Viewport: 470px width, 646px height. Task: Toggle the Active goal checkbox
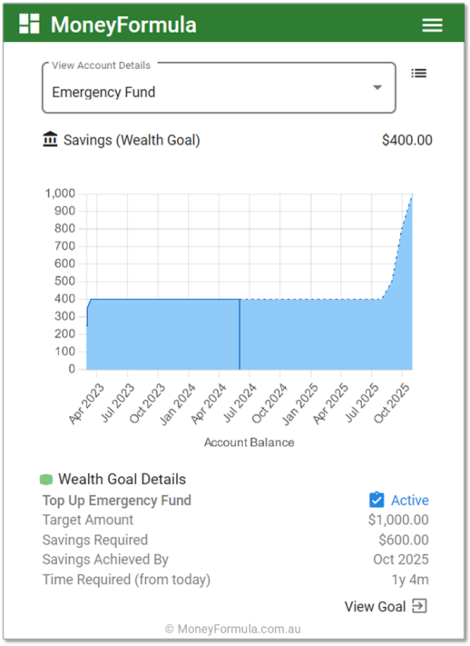point(377,500)
